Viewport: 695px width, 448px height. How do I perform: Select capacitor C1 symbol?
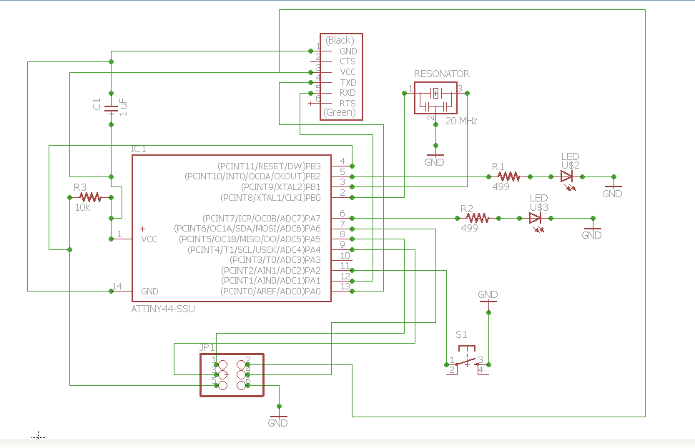tap(111, 109)
